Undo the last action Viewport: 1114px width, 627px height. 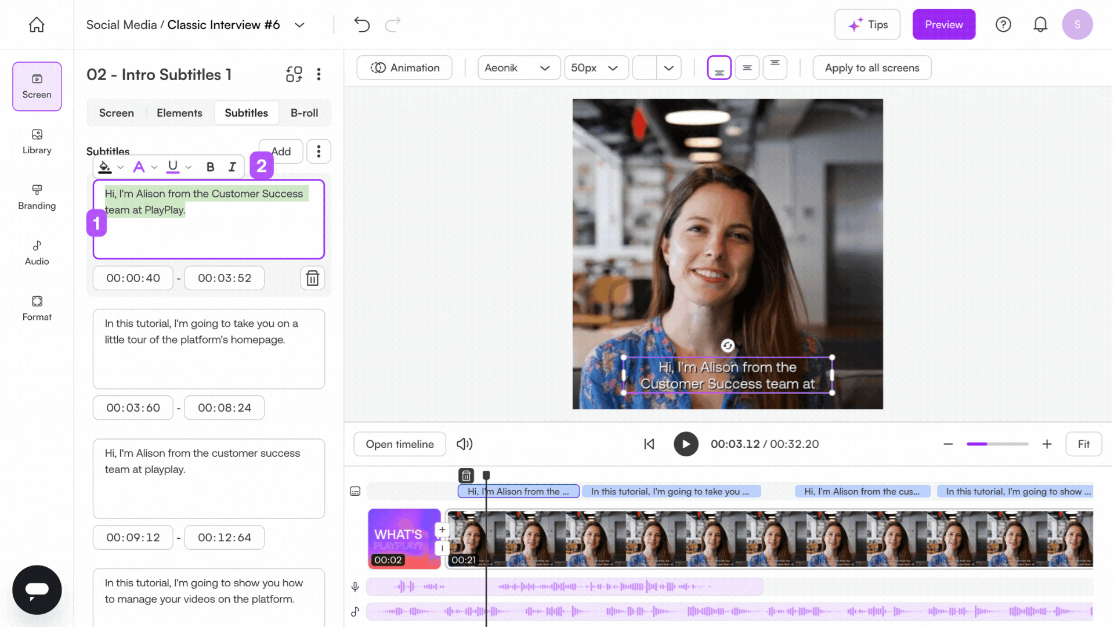click(361, 24)
